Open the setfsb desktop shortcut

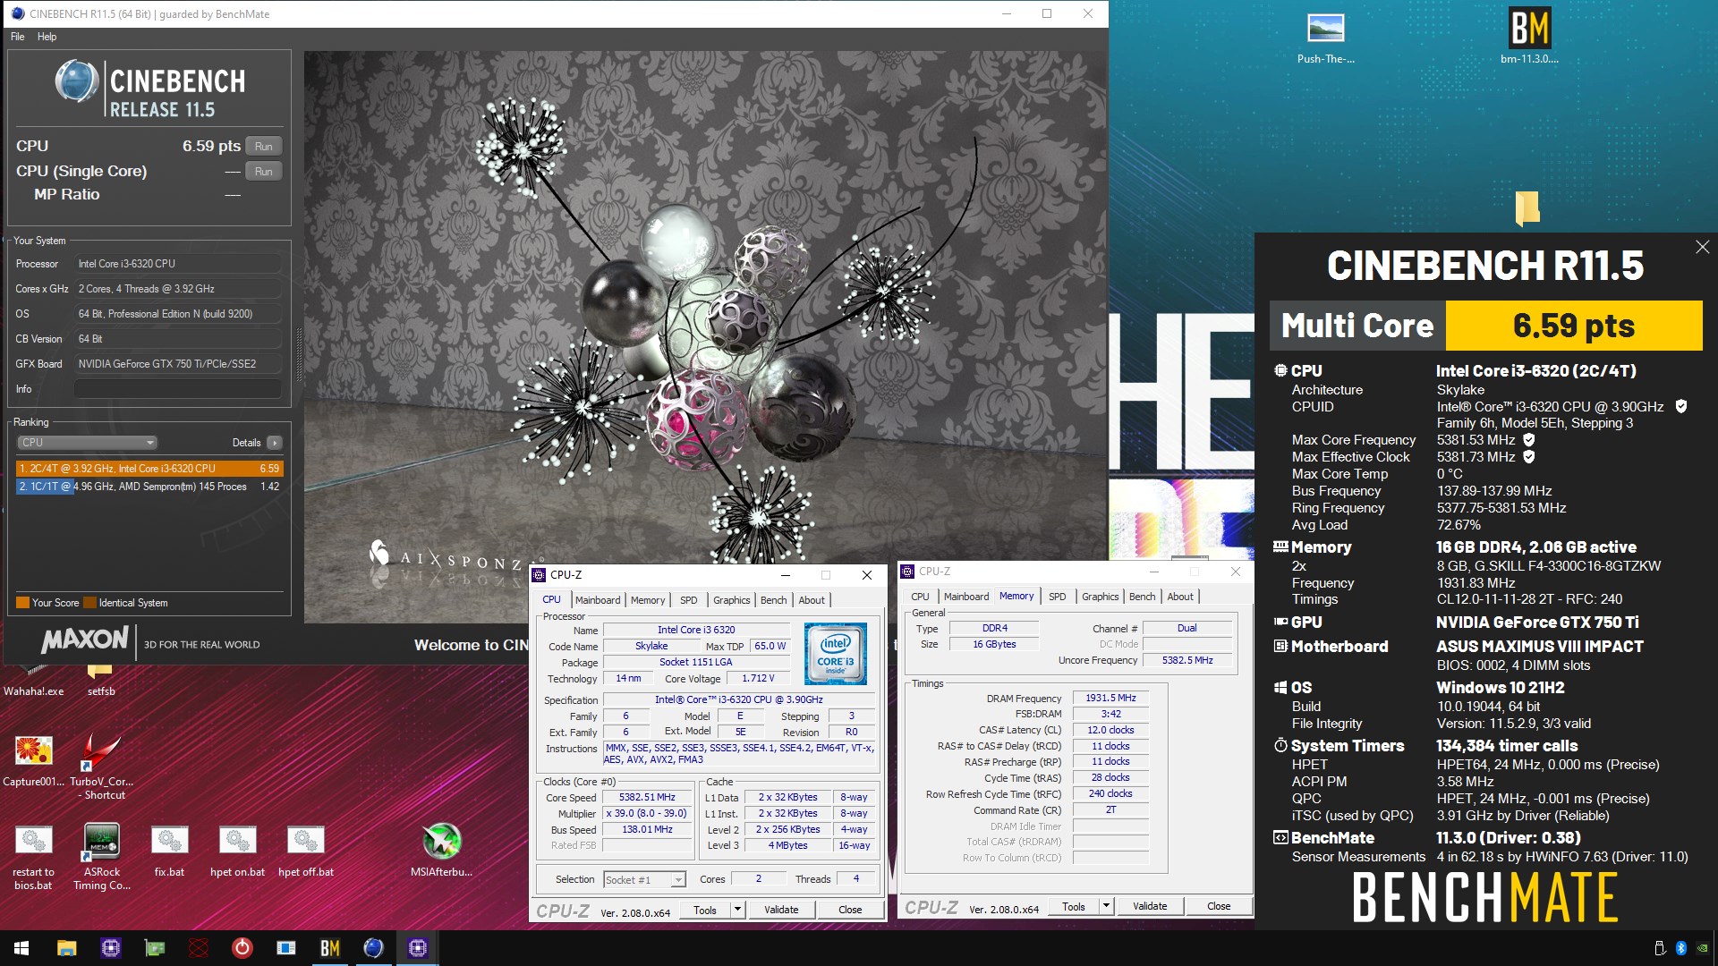coord(100,680)
